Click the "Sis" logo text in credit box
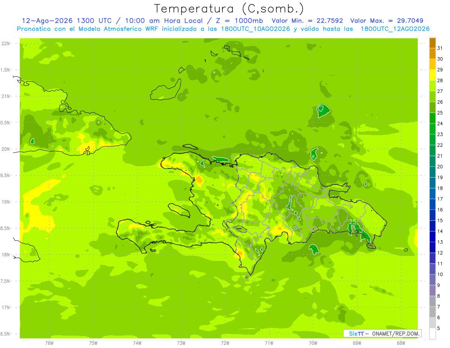 [x=353, y=333]
